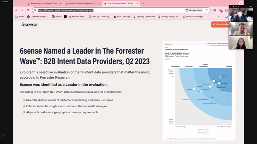Go back using the browser back arrow
The height and width of the screenshot is (144, 257).
point(16,10)
